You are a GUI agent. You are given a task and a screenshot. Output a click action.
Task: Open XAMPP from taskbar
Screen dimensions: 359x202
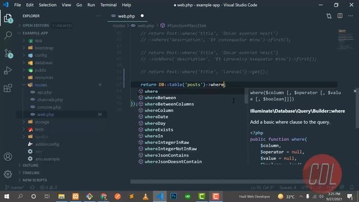coord(76,196)
